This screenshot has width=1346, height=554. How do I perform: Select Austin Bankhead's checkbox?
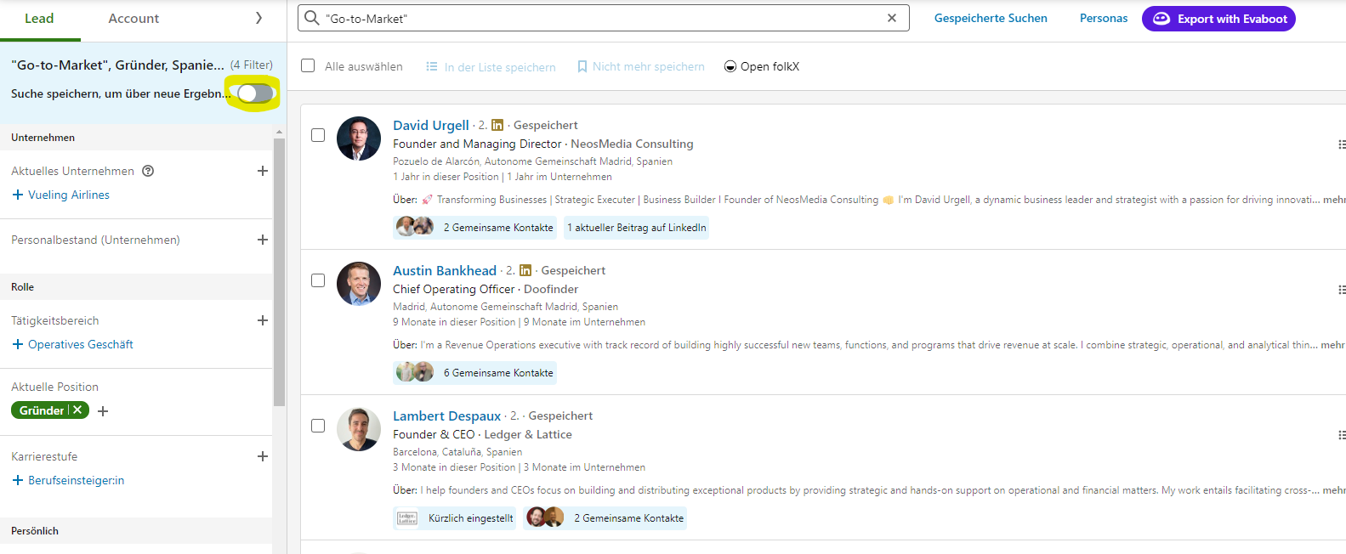pyautogui.click(x=318, y=280)
